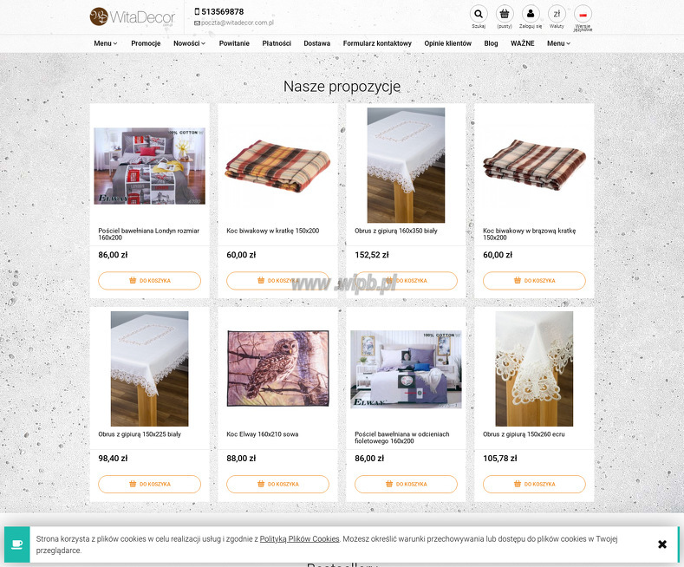Open the brown checked blanket image

pyautogui.click(x=534, y=166)
